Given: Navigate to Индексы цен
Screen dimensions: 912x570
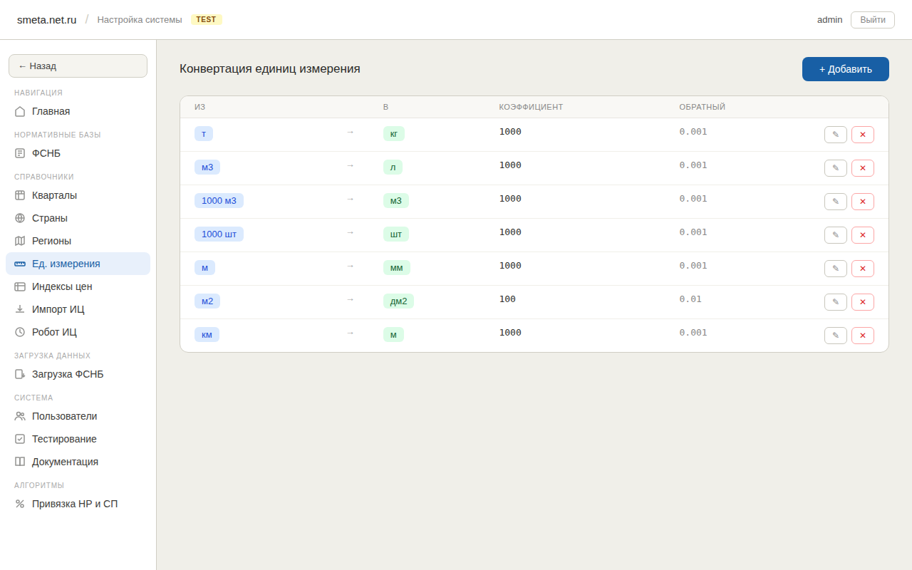Looking at the screenshot, I should [x=62, y=286].
